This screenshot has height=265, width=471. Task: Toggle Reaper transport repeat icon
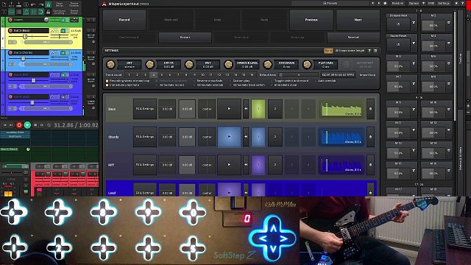(49, 125)
